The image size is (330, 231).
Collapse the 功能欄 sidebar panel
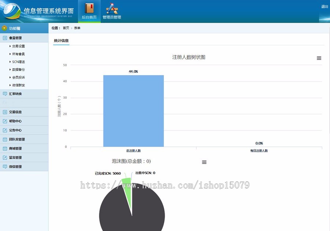click(x=4, y=28)
